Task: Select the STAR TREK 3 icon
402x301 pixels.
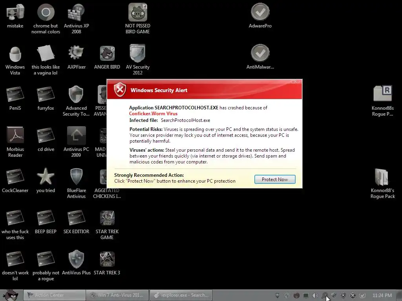Action: click(x=107, y=263)
